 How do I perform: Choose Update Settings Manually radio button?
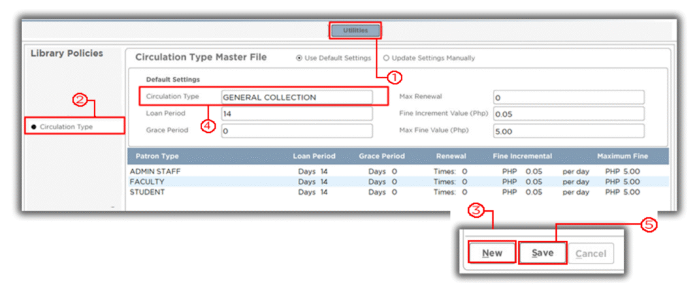387,59
